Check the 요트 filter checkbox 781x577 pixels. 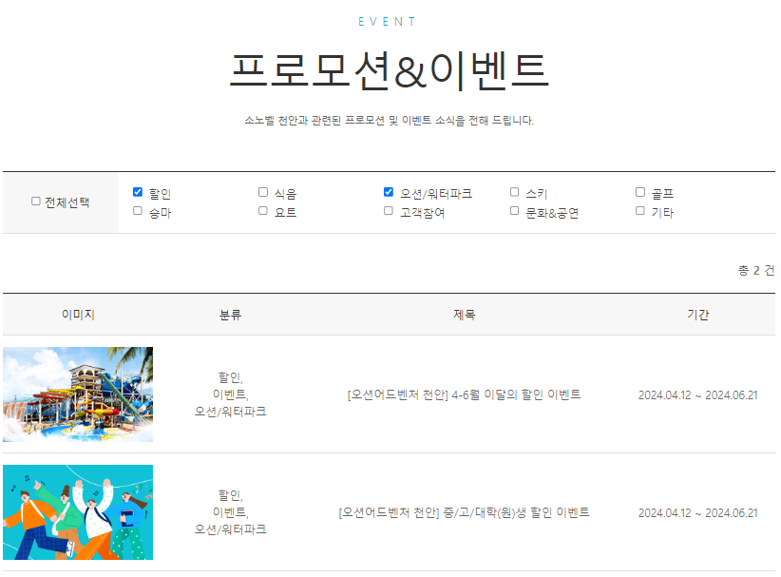(262, 211)
